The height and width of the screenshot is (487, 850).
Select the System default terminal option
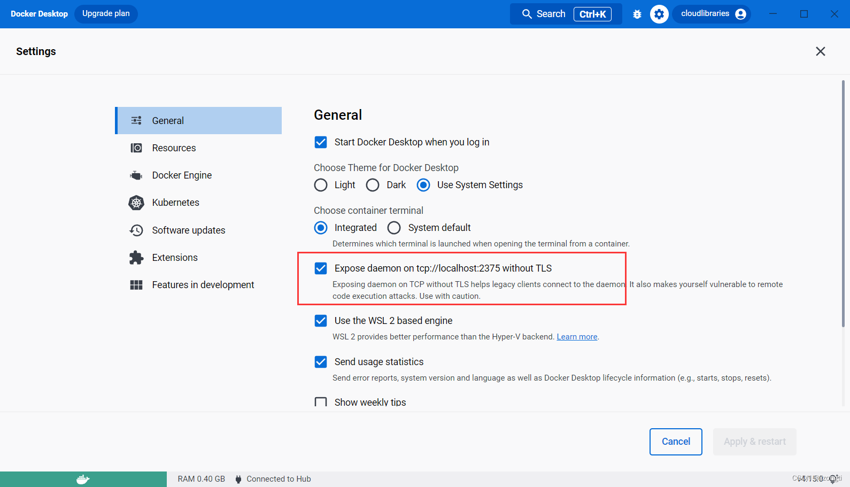click(x=394, y=228)
